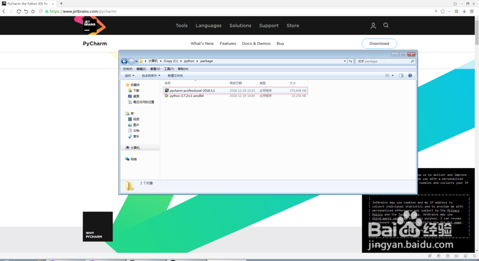479x261 pixels.
Task: Sort by the 大小 column header
Action: coord(298,83)
